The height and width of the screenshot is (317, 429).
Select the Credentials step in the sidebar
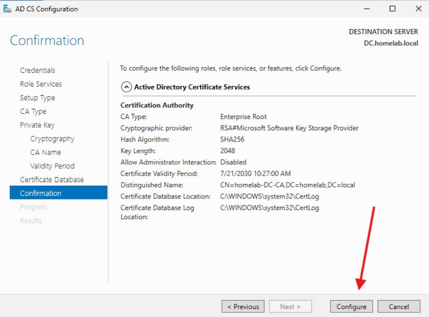38,70
